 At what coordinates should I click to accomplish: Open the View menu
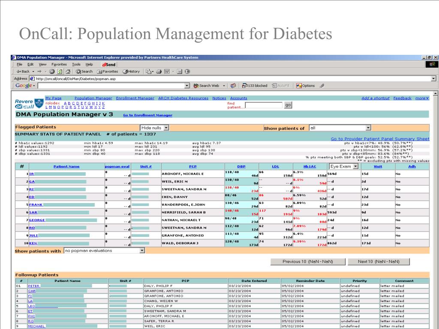pyautogui.click(x=42, y=65)
